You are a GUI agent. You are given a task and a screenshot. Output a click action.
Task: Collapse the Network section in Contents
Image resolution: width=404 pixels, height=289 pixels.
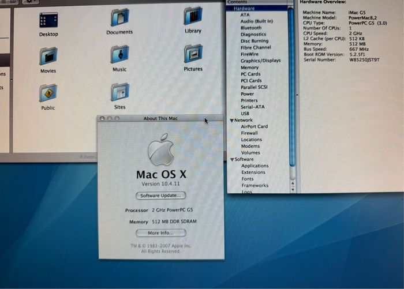coord(231,121)
